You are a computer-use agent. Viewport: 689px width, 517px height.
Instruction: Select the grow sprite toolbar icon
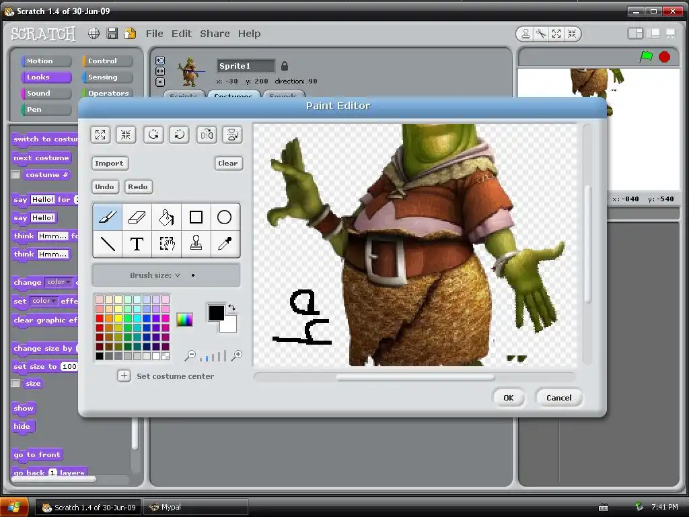pos(556,34)
